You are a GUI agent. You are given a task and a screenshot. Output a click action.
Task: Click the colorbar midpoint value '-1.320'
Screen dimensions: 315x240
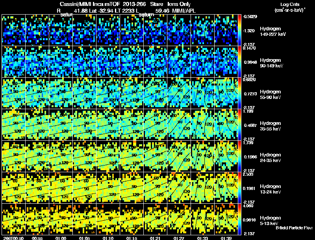tap(249, 31)
